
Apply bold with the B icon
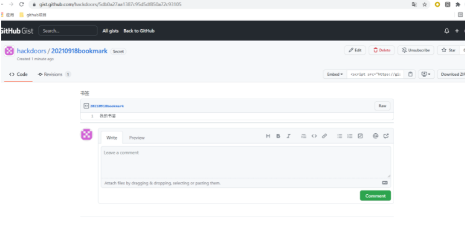pyautogui.click(x=278, y=136)
